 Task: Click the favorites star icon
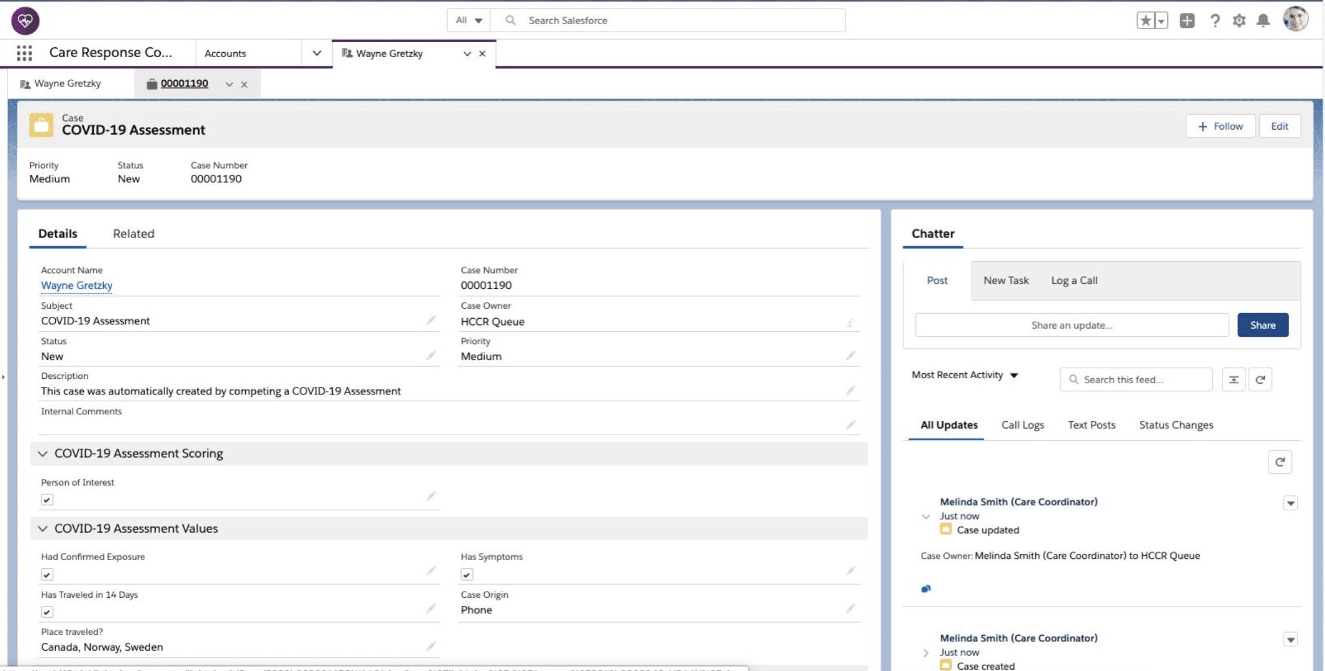point(1145,20)
